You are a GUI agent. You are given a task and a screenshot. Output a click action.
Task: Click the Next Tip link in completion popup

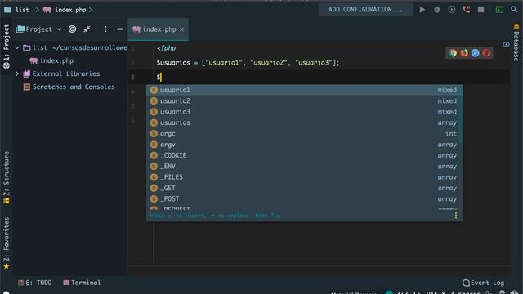click(267, 216)
